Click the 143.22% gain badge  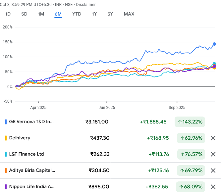(190, 122)
